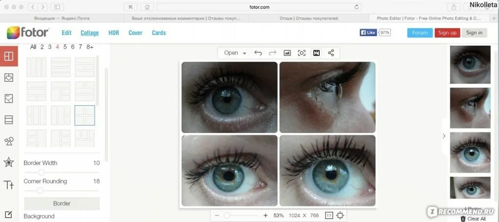Click the canvas zoom slider handle
The image size is (499, 222).
(227, 216)
